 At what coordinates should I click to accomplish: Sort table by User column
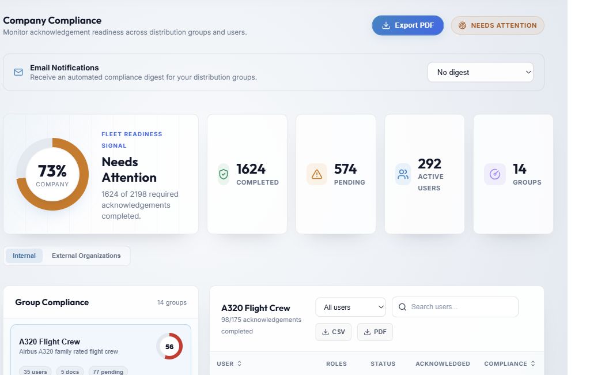tap(229, 364)
